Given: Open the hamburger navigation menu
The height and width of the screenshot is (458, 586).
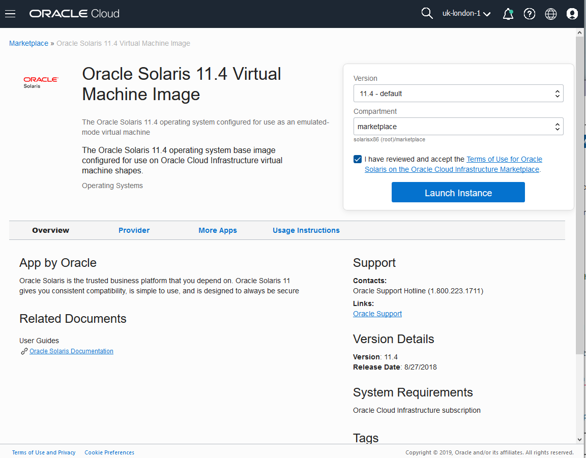Looking at the screenshot, I should click(x=10, y=14).
